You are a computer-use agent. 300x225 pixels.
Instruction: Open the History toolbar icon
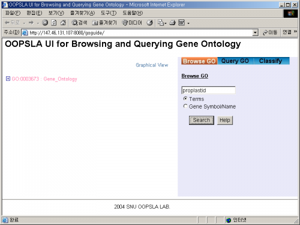(149, 23)
